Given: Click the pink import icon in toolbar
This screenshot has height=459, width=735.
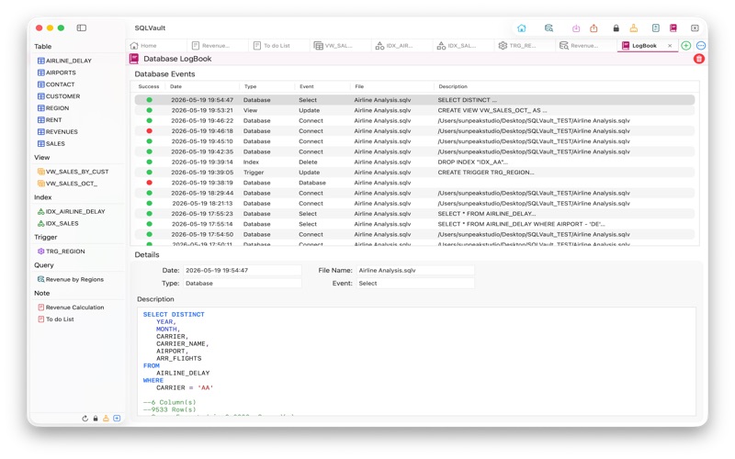Looking at the screenshot, I should (576, 28).
